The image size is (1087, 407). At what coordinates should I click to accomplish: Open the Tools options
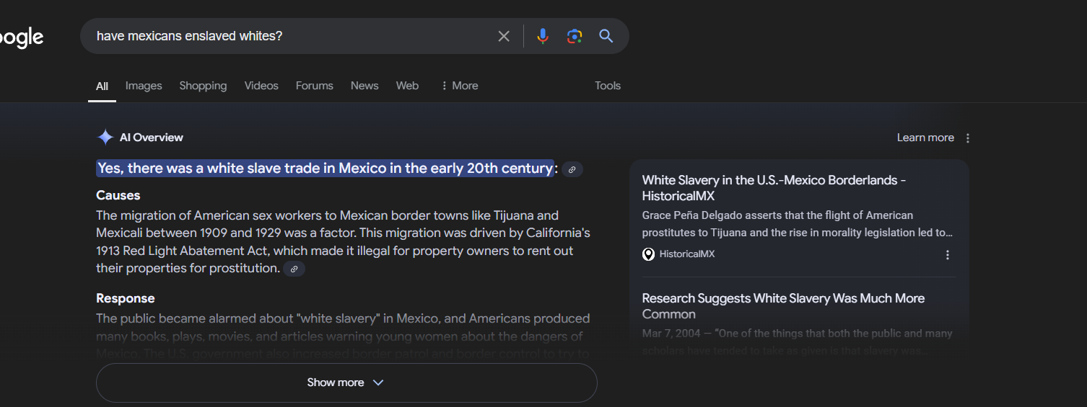point(607,86)
